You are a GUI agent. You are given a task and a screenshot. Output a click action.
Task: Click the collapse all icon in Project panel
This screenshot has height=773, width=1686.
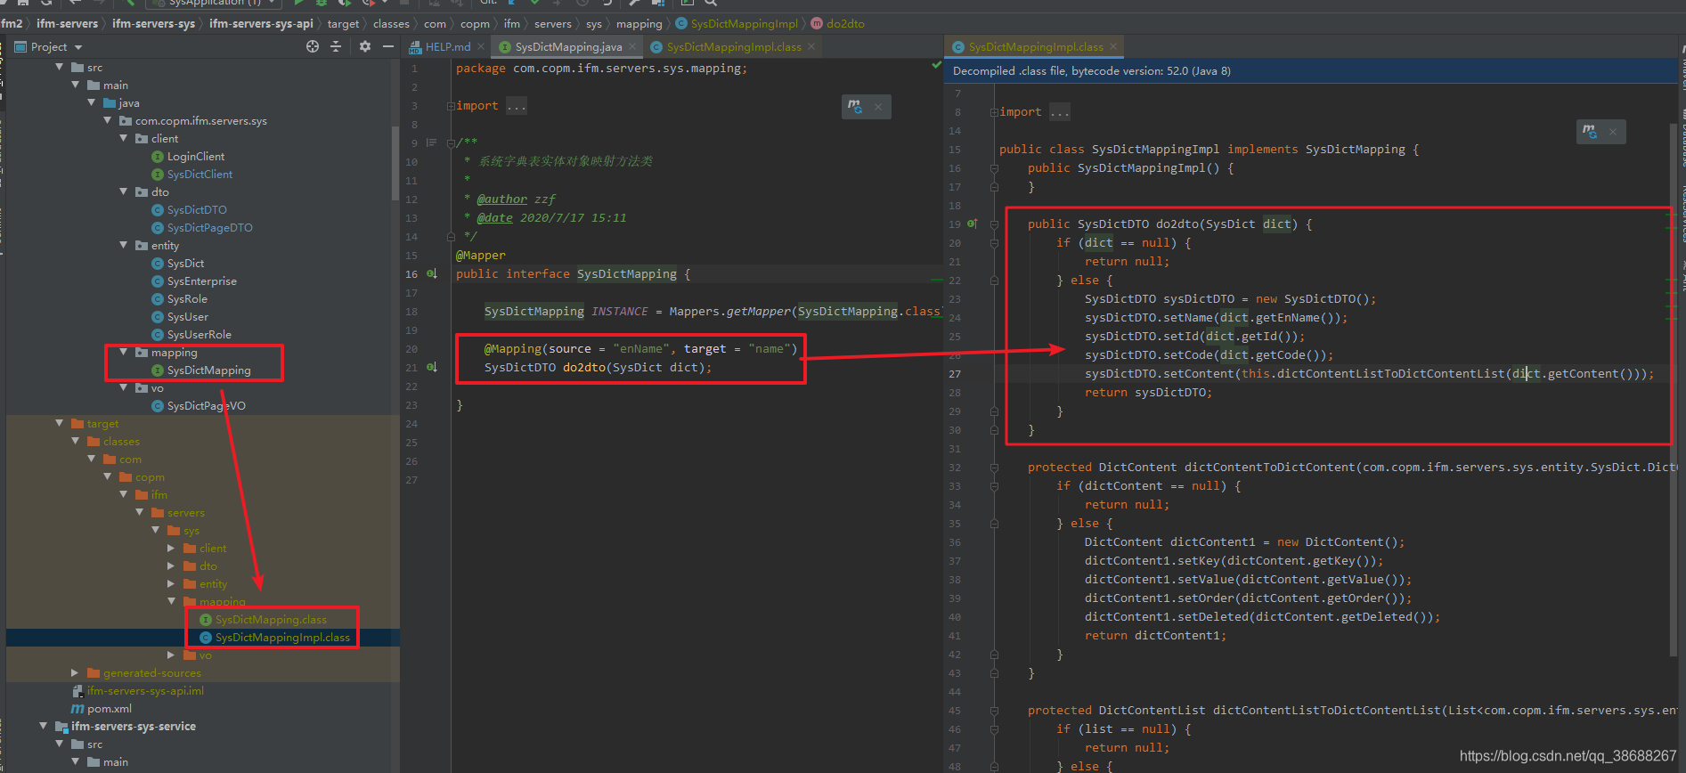336,46
